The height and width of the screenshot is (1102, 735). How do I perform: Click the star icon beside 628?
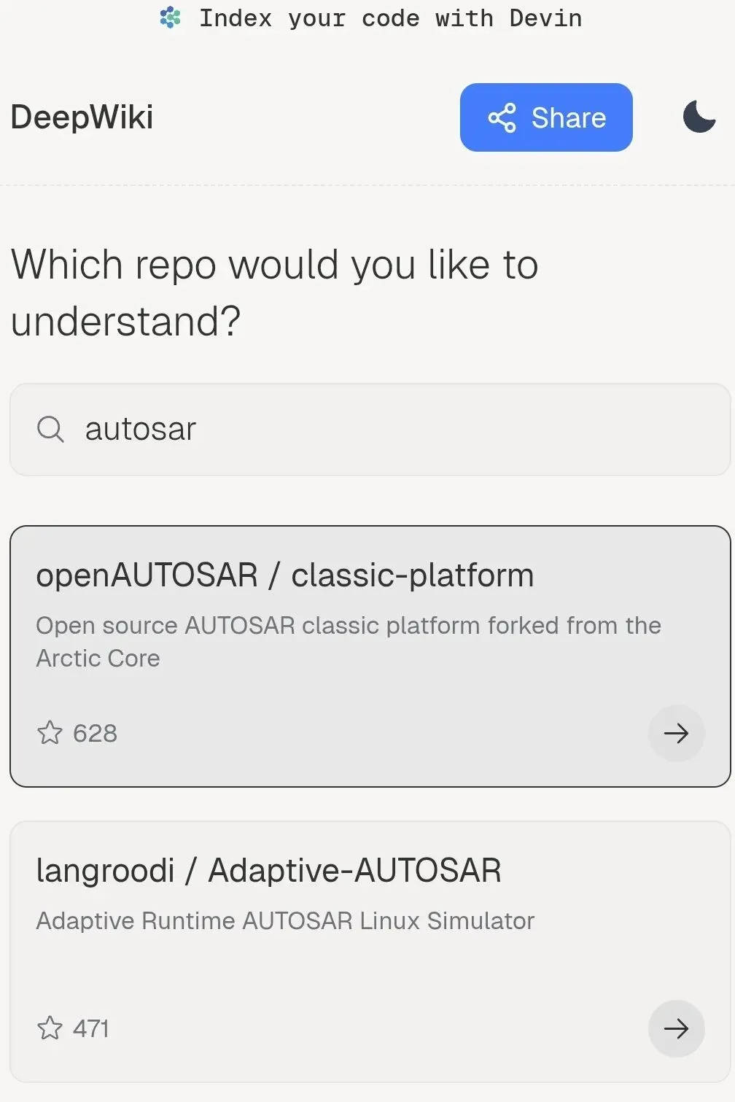coord(50,732)
